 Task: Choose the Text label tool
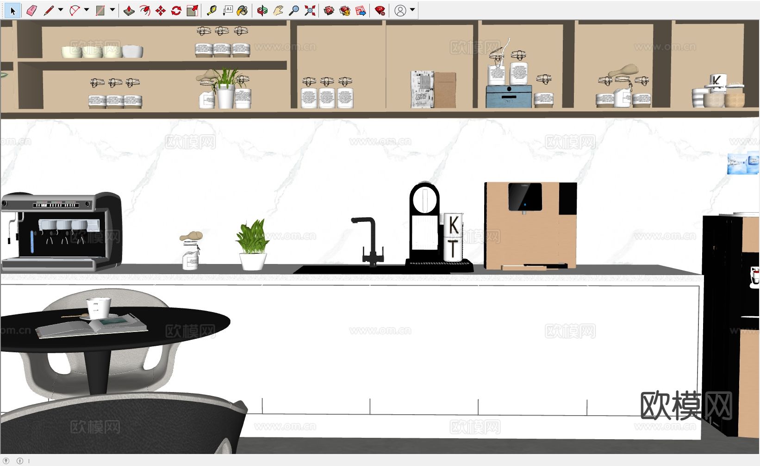(227, 10)
